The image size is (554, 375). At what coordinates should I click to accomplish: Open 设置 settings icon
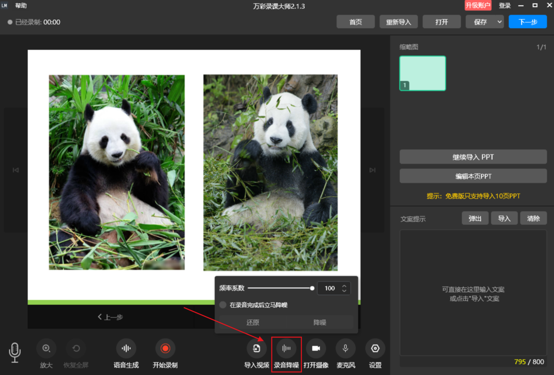(375, 349)
